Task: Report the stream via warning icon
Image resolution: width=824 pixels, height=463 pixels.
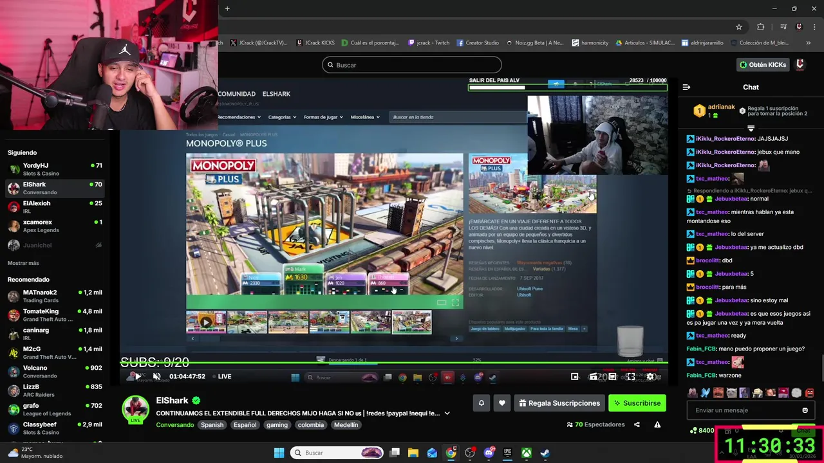Action: pos(657,424)
